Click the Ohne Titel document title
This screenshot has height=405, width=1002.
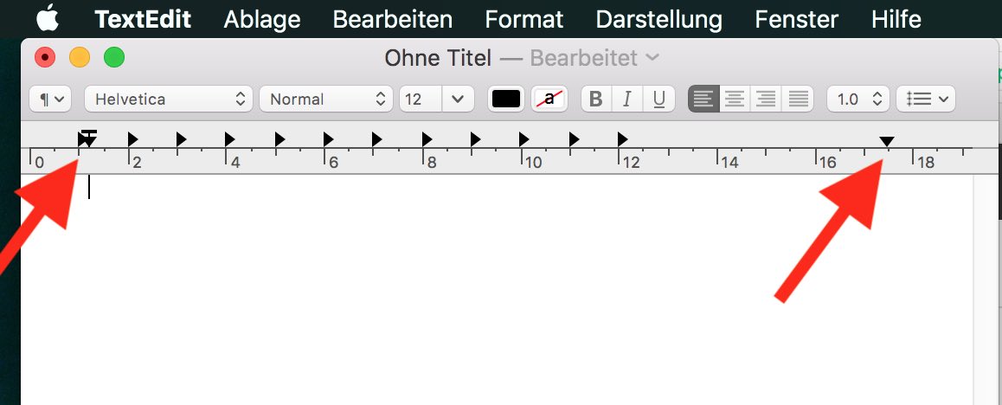click(438, 59)
